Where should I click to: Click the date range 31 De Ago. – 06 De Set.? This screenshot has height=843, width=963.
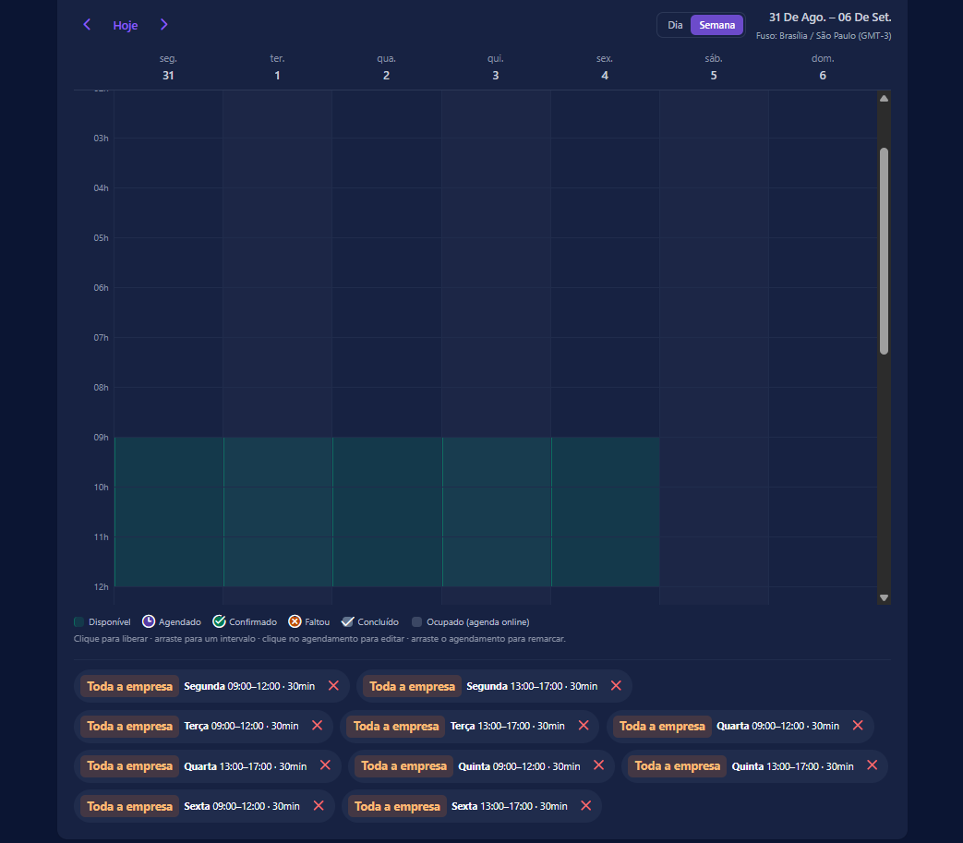tap(830, 18)
